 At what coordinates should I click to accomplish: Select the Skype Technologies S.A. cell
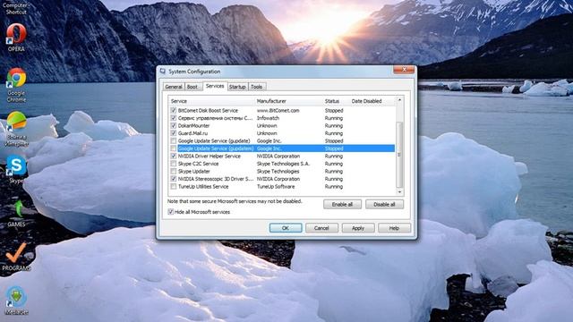(x=283, y=164)
